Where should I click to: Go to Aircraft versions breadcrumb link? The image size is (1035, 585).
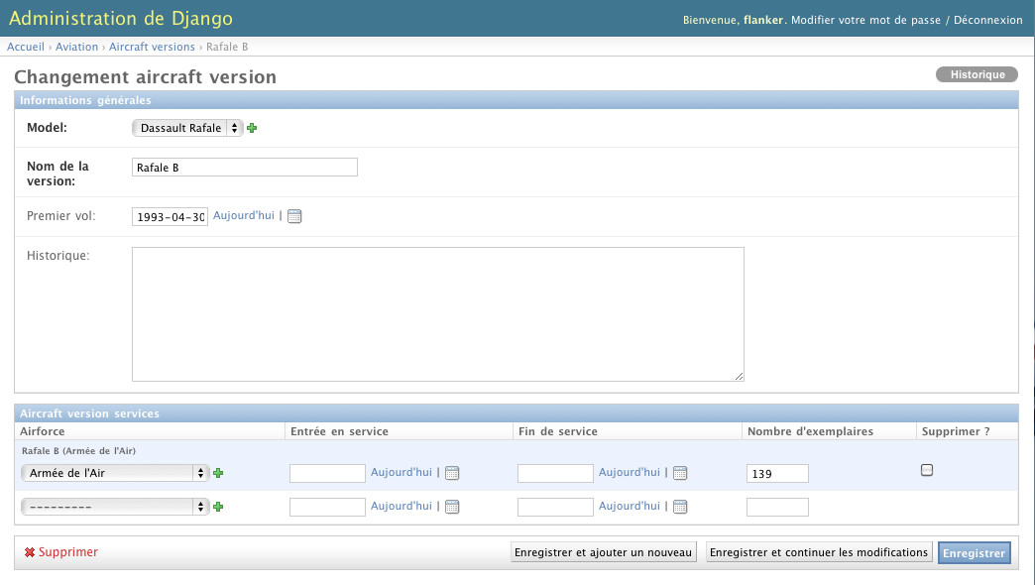[152, 47]
